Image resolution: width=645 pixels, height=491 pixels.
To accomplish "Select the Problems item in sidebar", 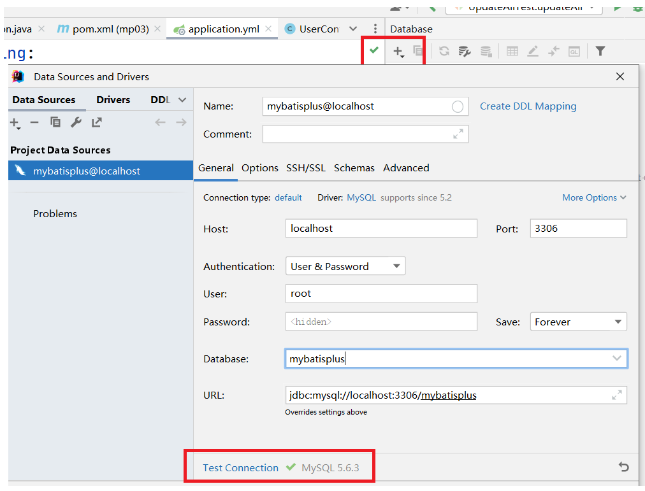I will click(55, 213).
